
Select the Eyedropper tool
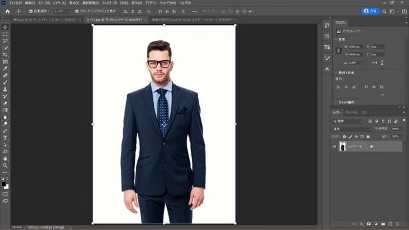[5, 68]
